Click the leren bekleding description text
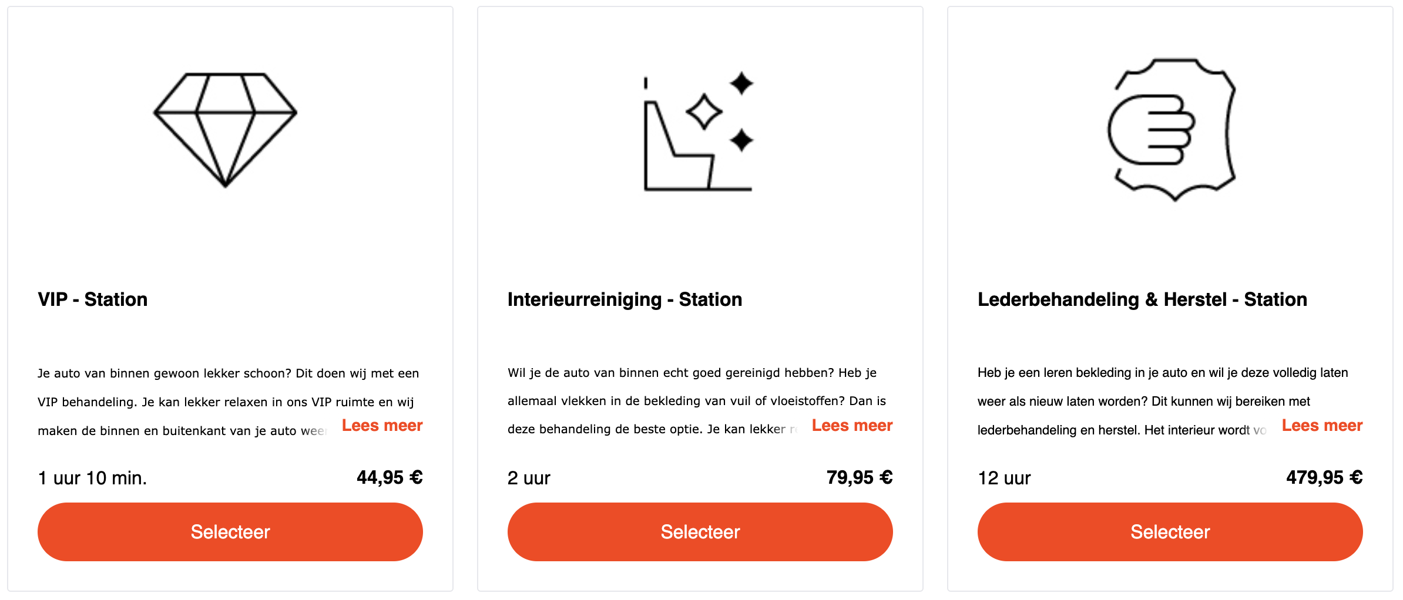Screen dimensions: 1403x600 pos(1163,402)
